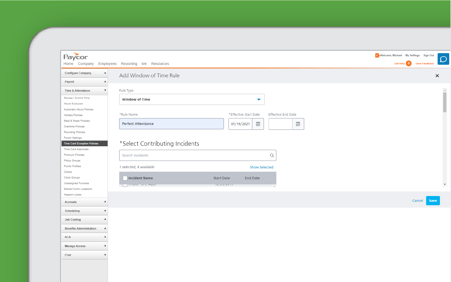
Task: Click Sign Out
Action: coord(429,55)
